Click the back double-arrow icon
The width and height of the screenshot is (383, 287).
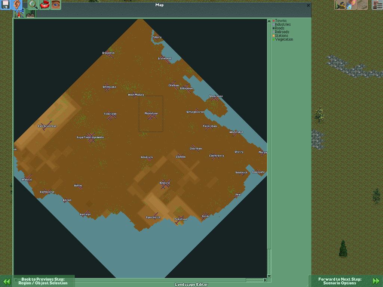coord(7,282)
